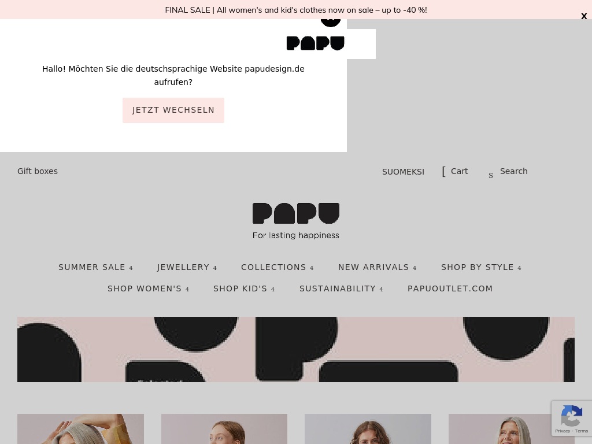The image size is (592, 444).
Task: Close the sale banner with X
Action: [x=584, y=16]
